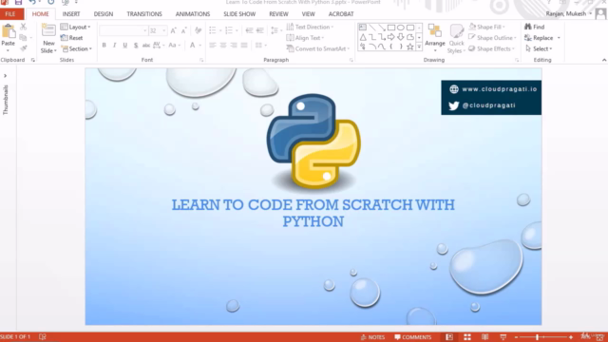Select the slide title text LEARN TO CODE
The height and width of the screenshot is (342, 608).
tap(313, 213)
